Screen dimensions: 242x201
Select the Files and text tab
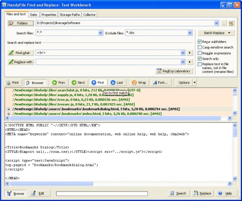point(16,14)
